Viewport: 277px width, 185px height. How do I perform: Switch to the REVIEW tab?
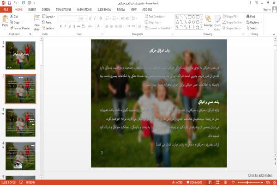click(x=121, y=9)
